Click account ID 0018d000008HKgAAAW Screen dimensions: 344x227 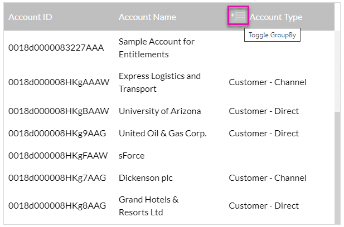coord(59,82)
